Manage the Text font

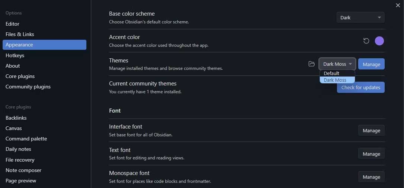tap(371, 154)
